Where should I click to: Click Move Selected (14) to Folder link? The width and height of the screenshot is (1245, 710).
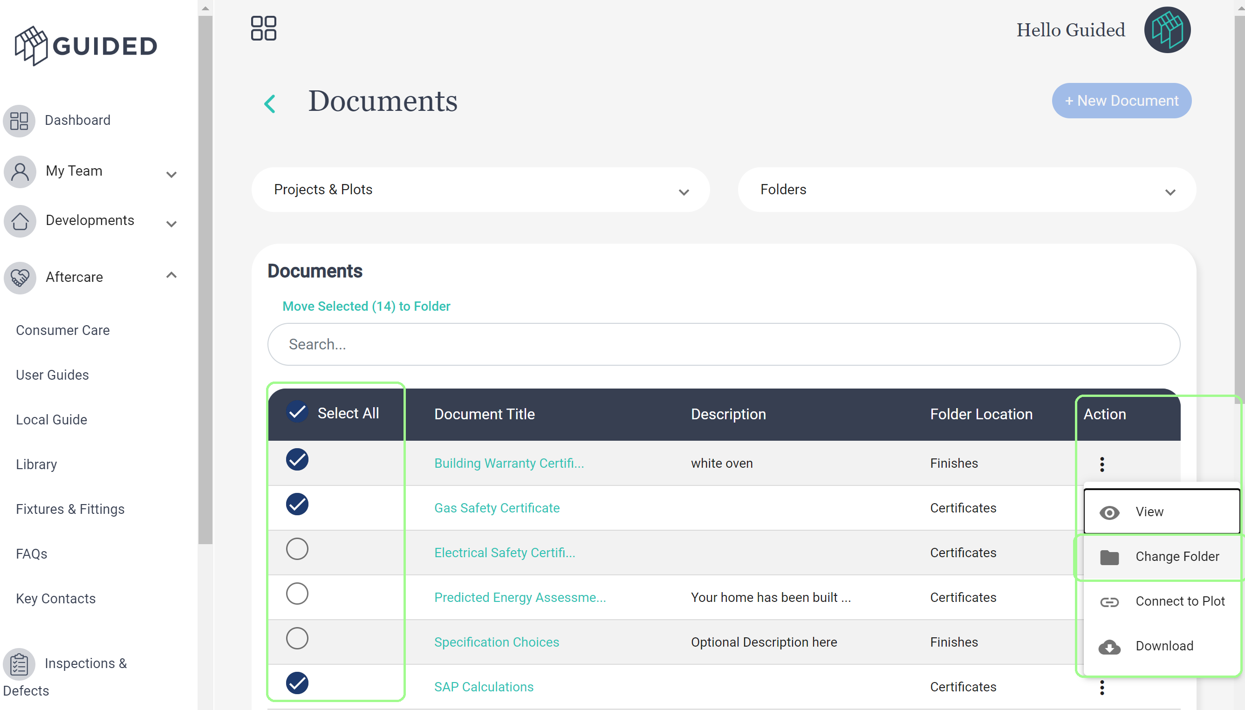(366, 306)
